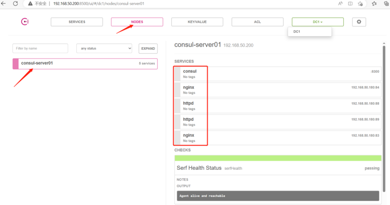Open httpd service at 192.168.50.180:89
The height and width of the screenshot is (205, 390).
[278, 122]
